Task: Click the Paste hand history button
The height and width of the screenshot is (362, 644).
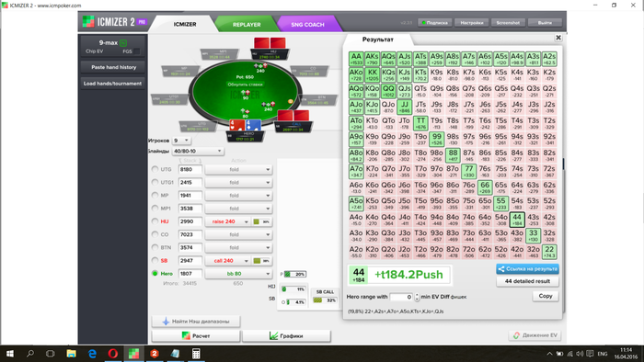Action: click(113, 67)
